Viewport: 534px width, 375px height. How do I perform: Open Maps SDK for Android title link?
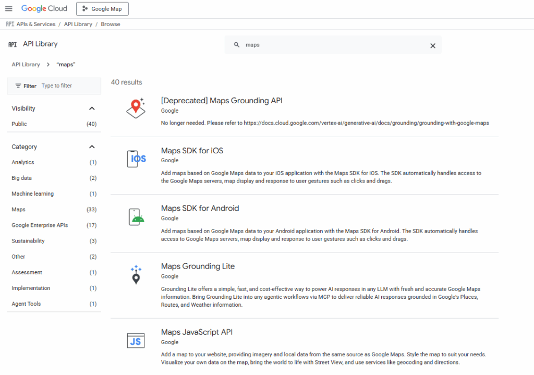pyautogui.click(x=200, y=208)
